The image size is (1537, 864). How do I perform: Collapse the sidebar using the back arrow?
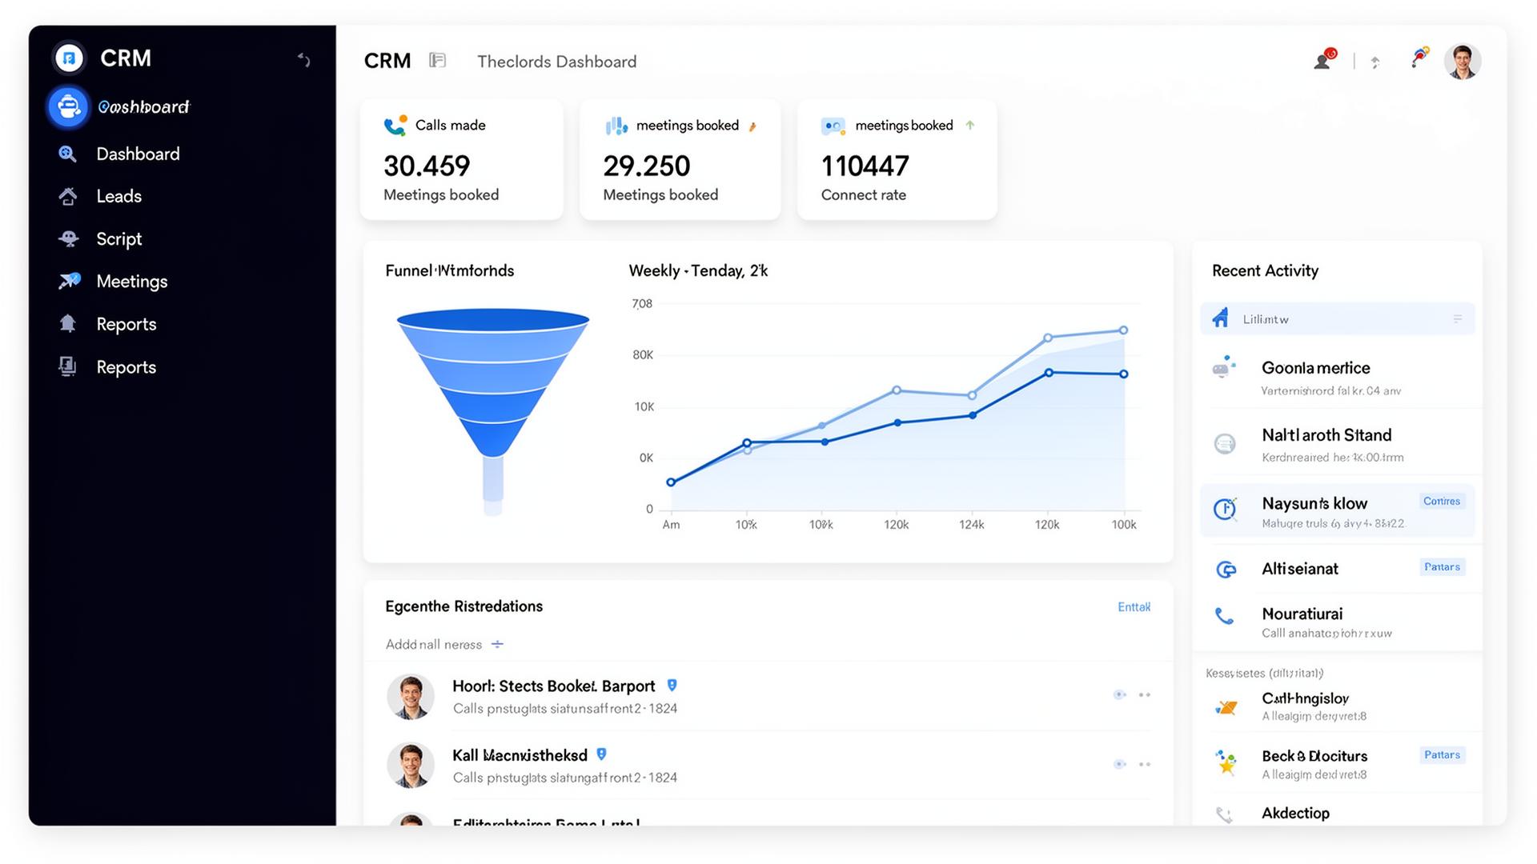click(x=303, y=59)
